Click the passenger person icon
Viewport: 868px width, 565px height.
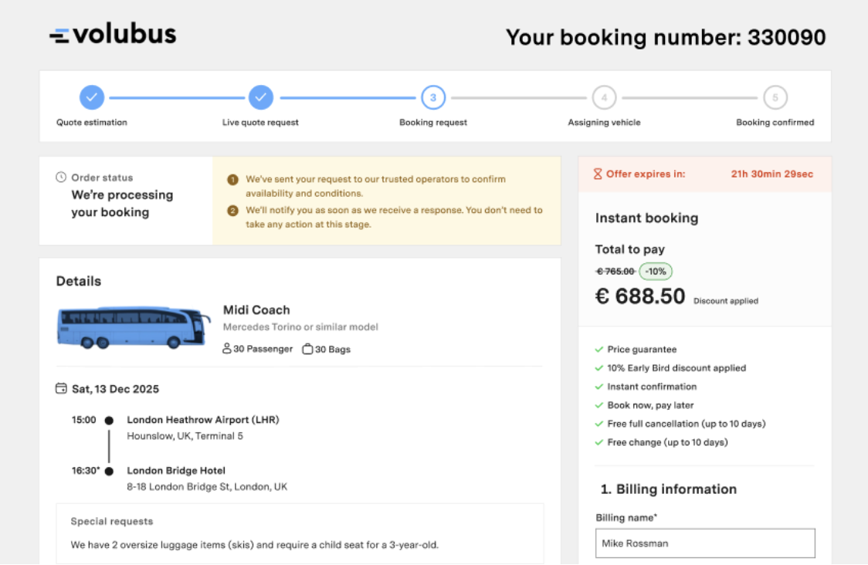pyautogui.click(x=227, y=349)
